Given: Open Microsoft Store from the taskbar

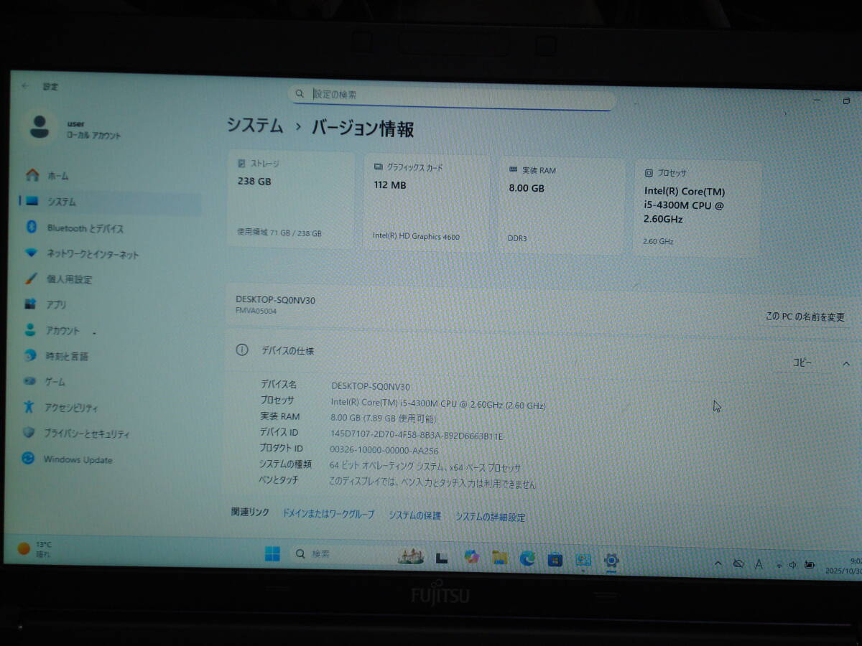Looking at the screenshot, I should (x=555, y=559).
